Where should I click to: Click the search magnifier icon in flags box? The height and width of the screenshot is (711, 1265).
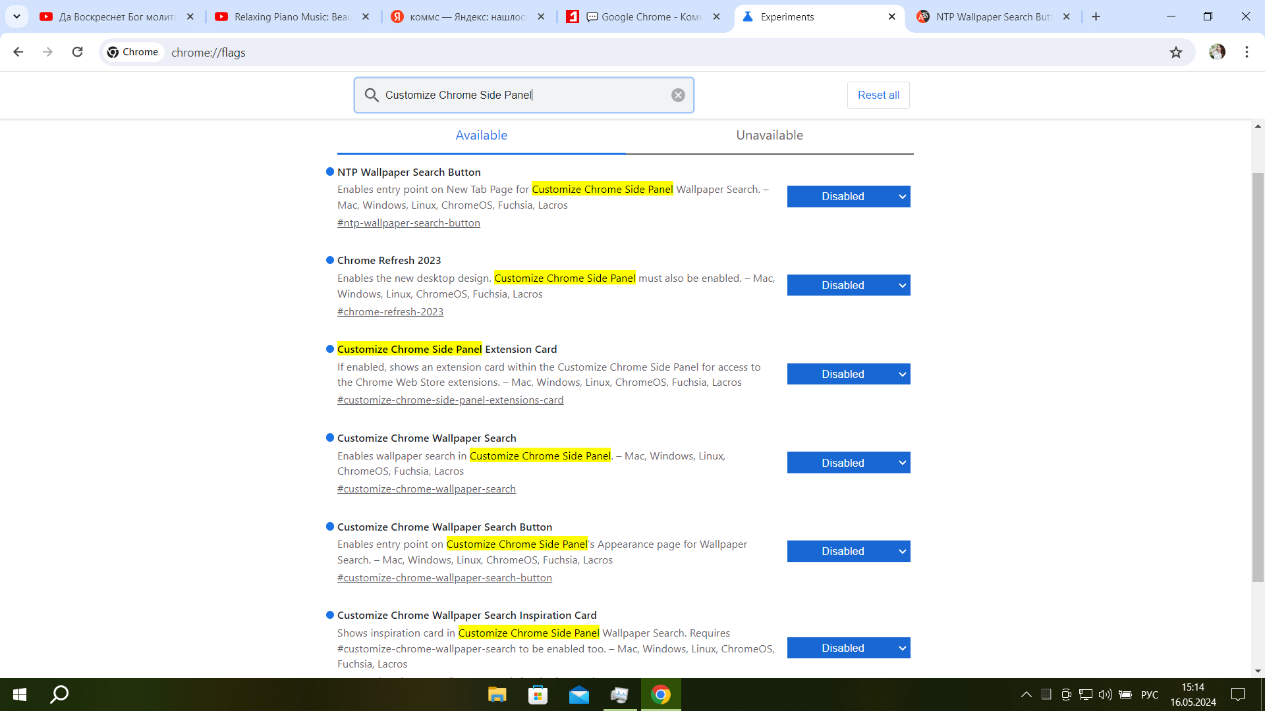click(372, 95)
